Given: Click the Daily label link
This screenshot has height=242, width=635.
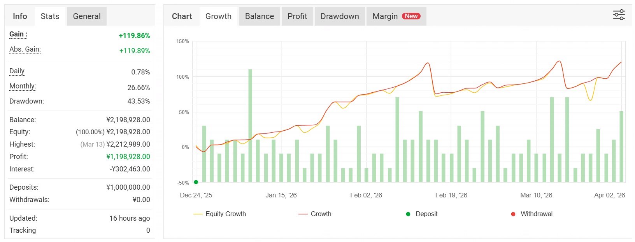Looking at the screenshot, I should [x=17, y=71].
